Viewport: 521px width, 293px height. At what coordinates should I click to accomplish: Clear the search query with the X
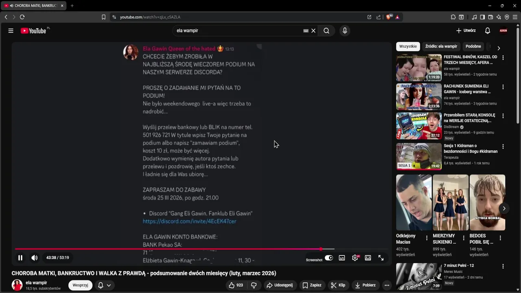tap(313, 31)
